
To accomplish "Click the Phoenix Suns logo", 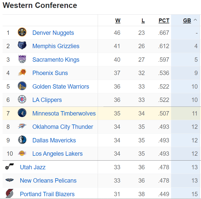I will tap(22, 73).
